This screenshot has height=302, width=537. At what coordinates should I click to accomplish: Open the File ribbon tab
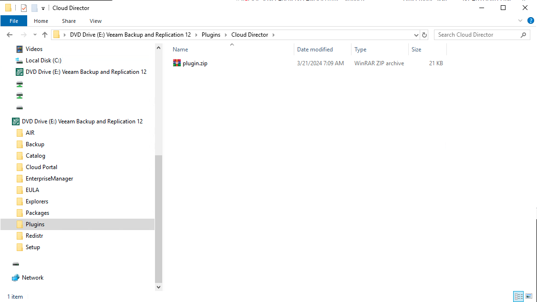pos(14,21)
